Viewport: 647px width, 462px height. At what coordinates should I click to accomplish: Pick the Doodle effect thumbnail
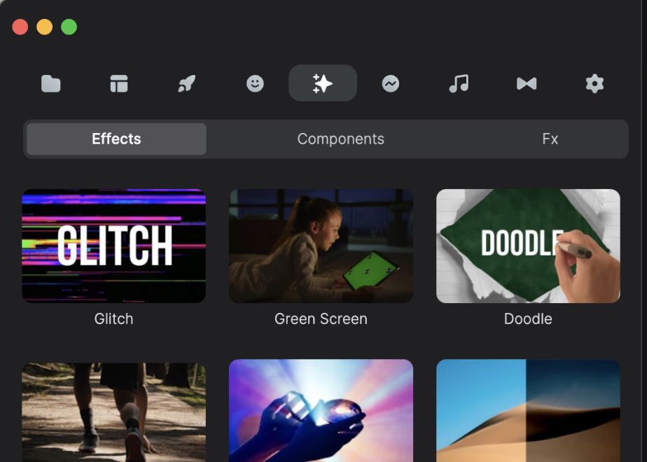coord(528,246)
